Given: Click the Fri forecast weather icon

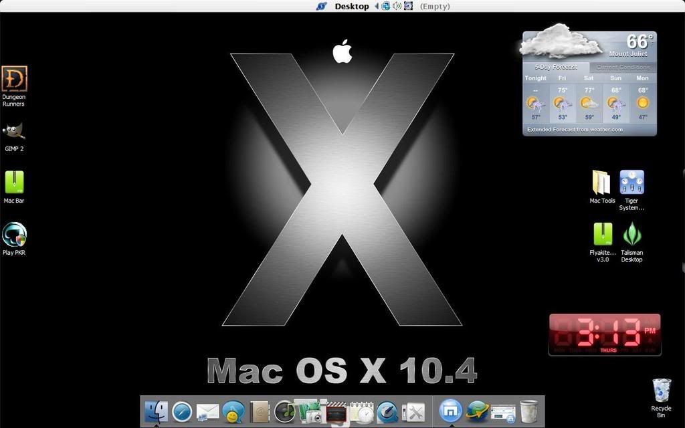Looking at the screenshot, I should (x=562, y=104).
